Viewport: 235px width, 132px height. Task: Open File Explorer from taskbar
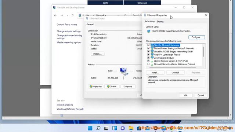coord(131,128)
